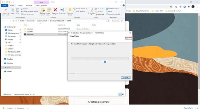Select the setup.exe file
The image size is (200, 112).
[x=30, y=35]
